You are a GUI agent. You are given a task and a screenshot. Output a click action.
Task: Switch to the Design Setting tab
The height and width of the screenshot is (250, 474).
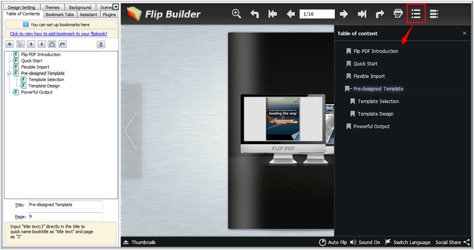[x=22, y=7]
